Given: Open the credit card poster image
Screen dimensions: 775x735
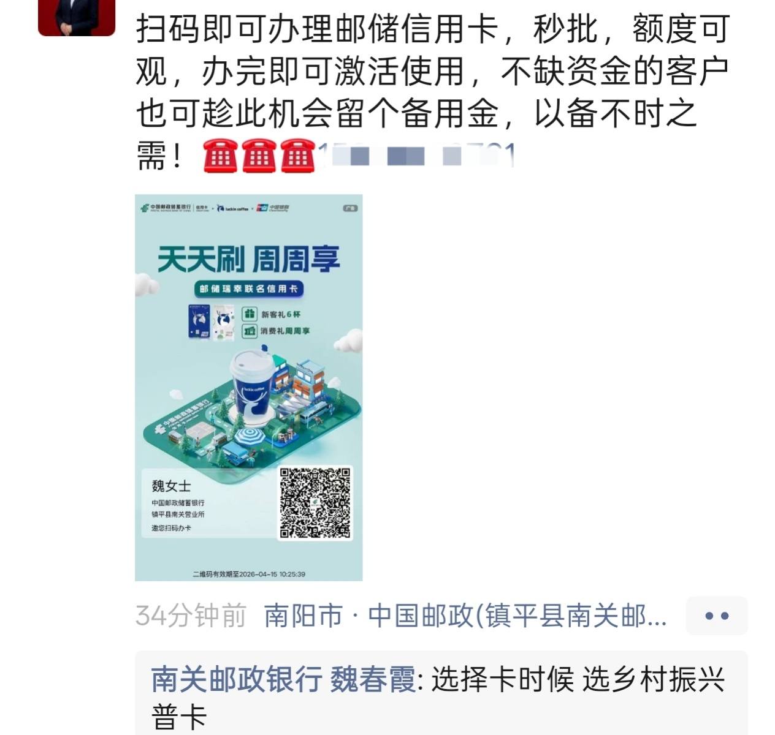Looking at the screenshot, I should tap(248, 388).
